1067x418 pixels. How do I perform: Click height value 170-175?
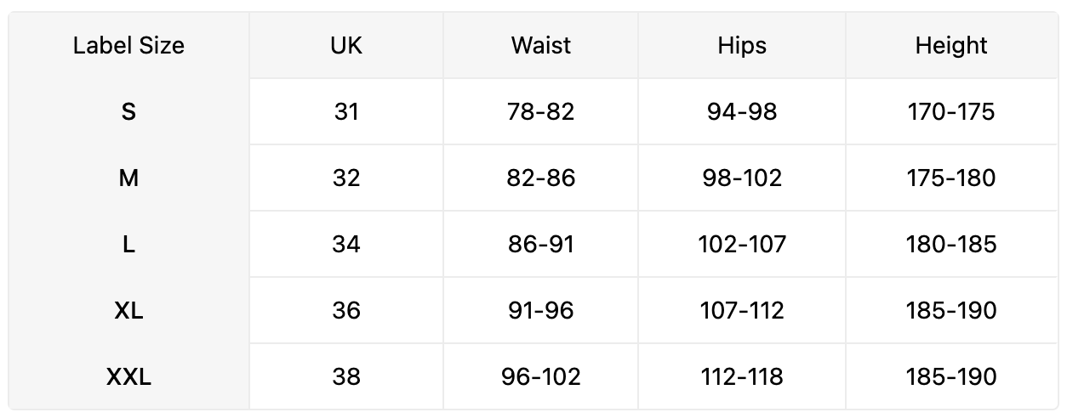(x=951, y=111)
